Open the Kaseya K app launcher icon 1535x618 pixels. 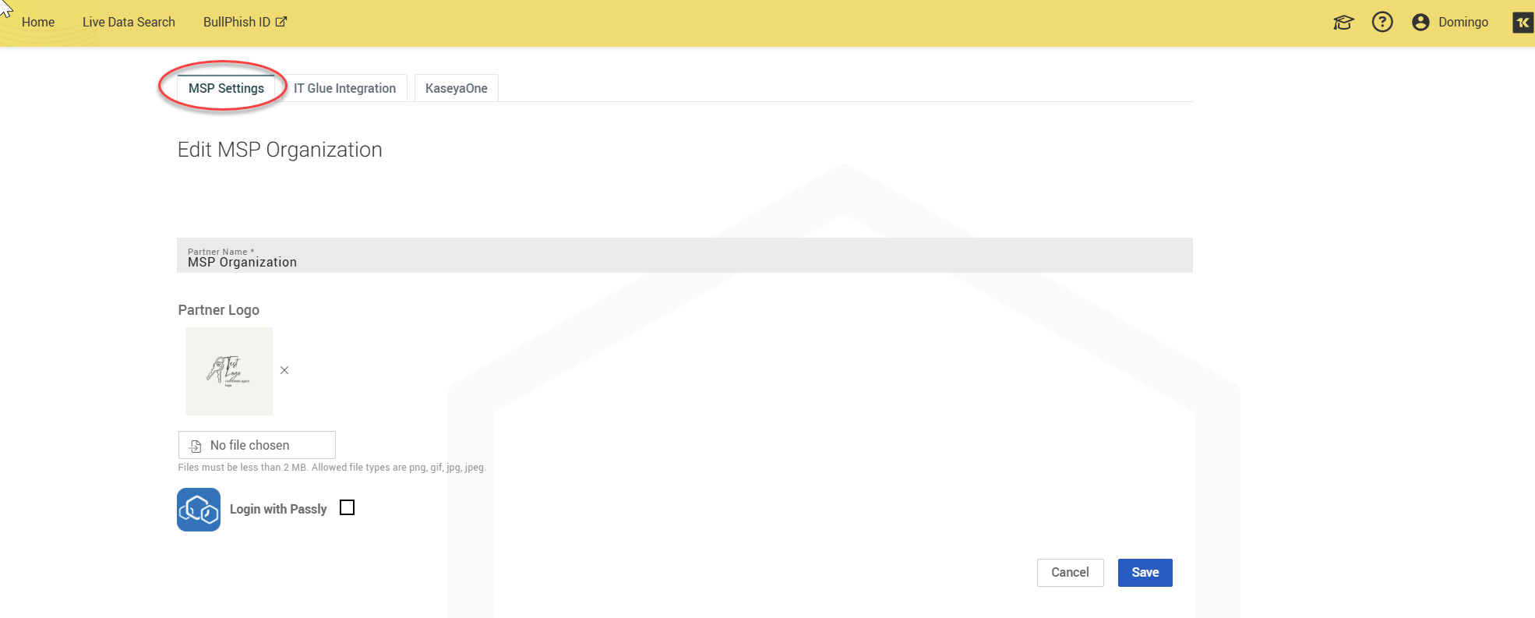point(1523,23)
